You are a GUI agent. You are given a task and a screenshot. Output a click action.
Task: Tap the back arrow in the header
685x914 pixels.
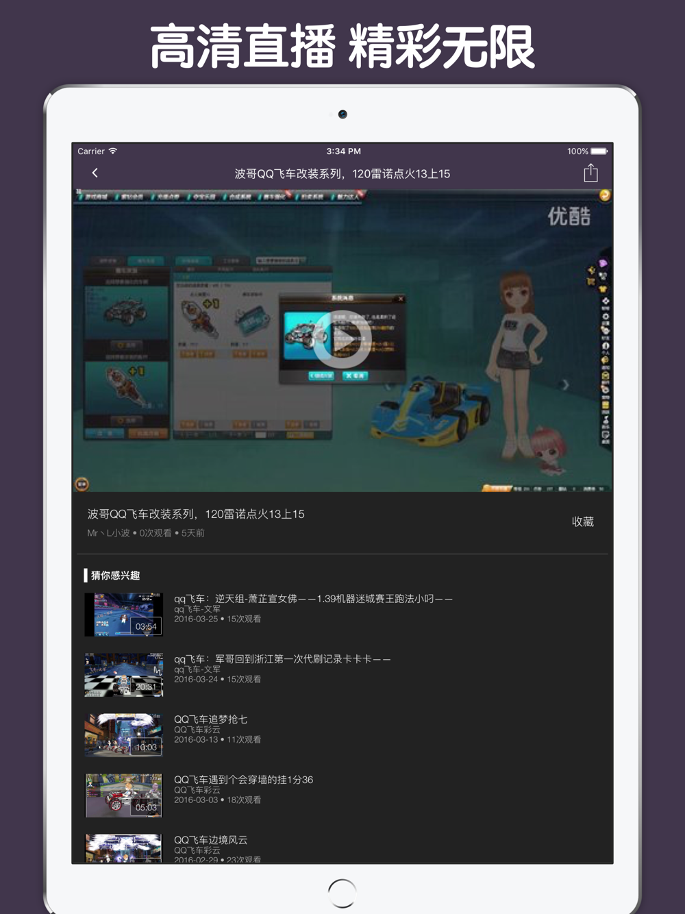tap(95, 173)
